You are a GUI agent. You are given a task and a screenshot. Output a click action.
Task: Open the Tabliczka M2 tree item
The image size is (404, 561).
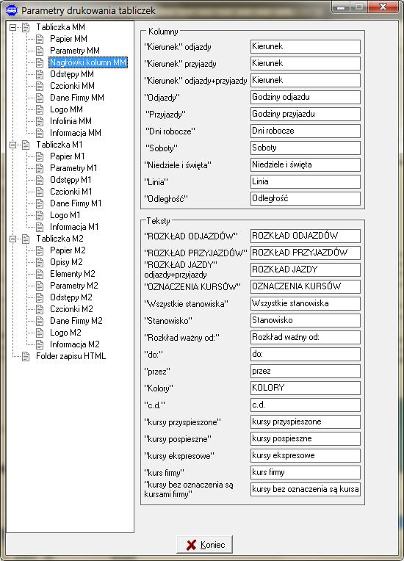point(59,239)
